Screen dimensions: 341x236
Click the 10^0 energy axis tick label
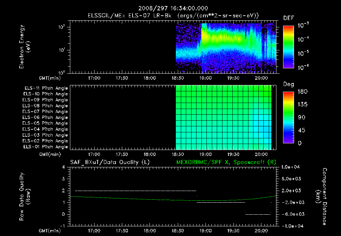coord(62,73)
